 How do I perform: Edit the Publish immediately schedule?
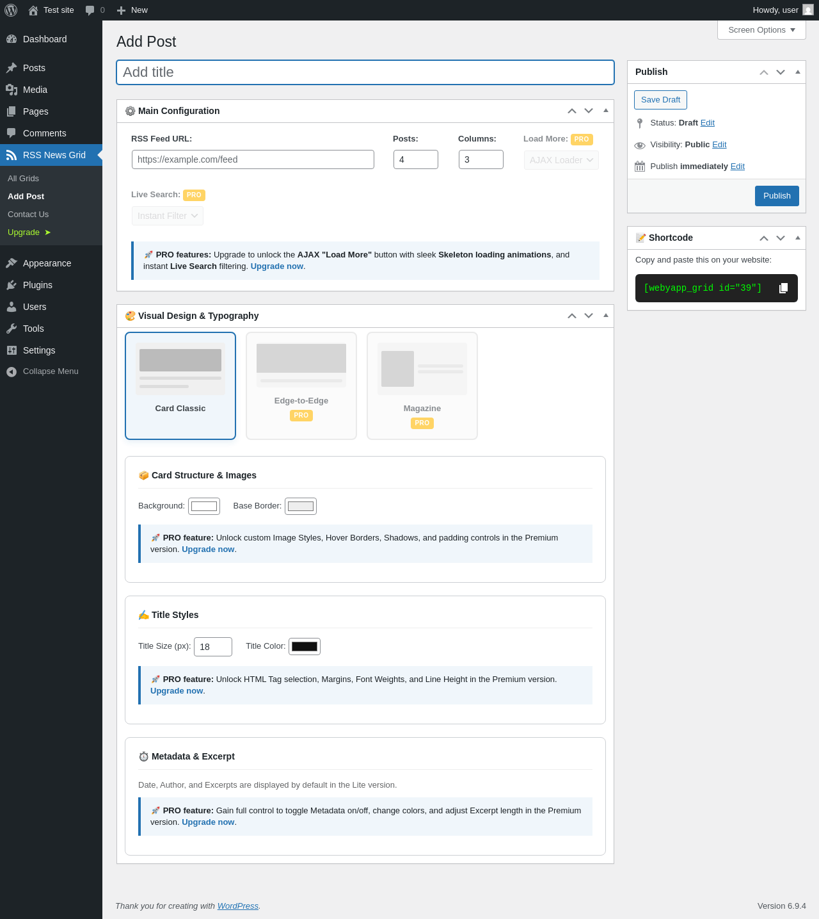(x=738, y=167)
